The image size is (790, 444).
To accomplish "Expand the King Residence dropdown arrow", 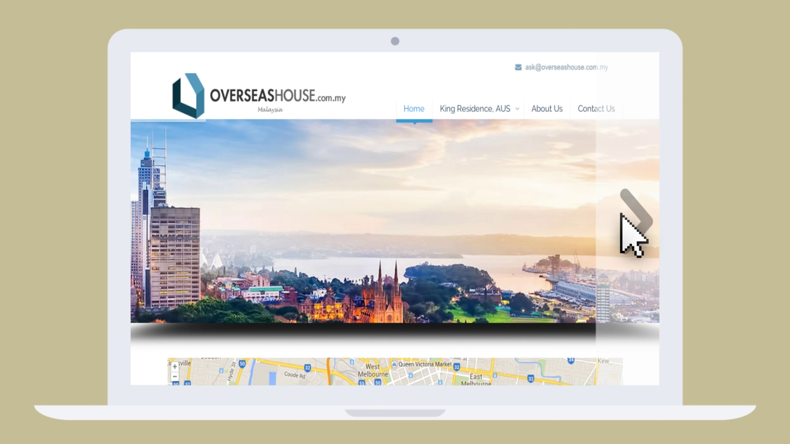I will [x=517, y=109].
